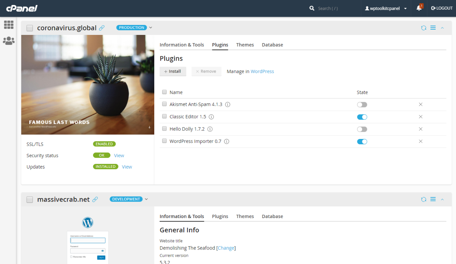The height and width of the screenshot is (264, 456).
Task: Click the massivecrab.net login page thumbnail
Action: click(88, 235)
